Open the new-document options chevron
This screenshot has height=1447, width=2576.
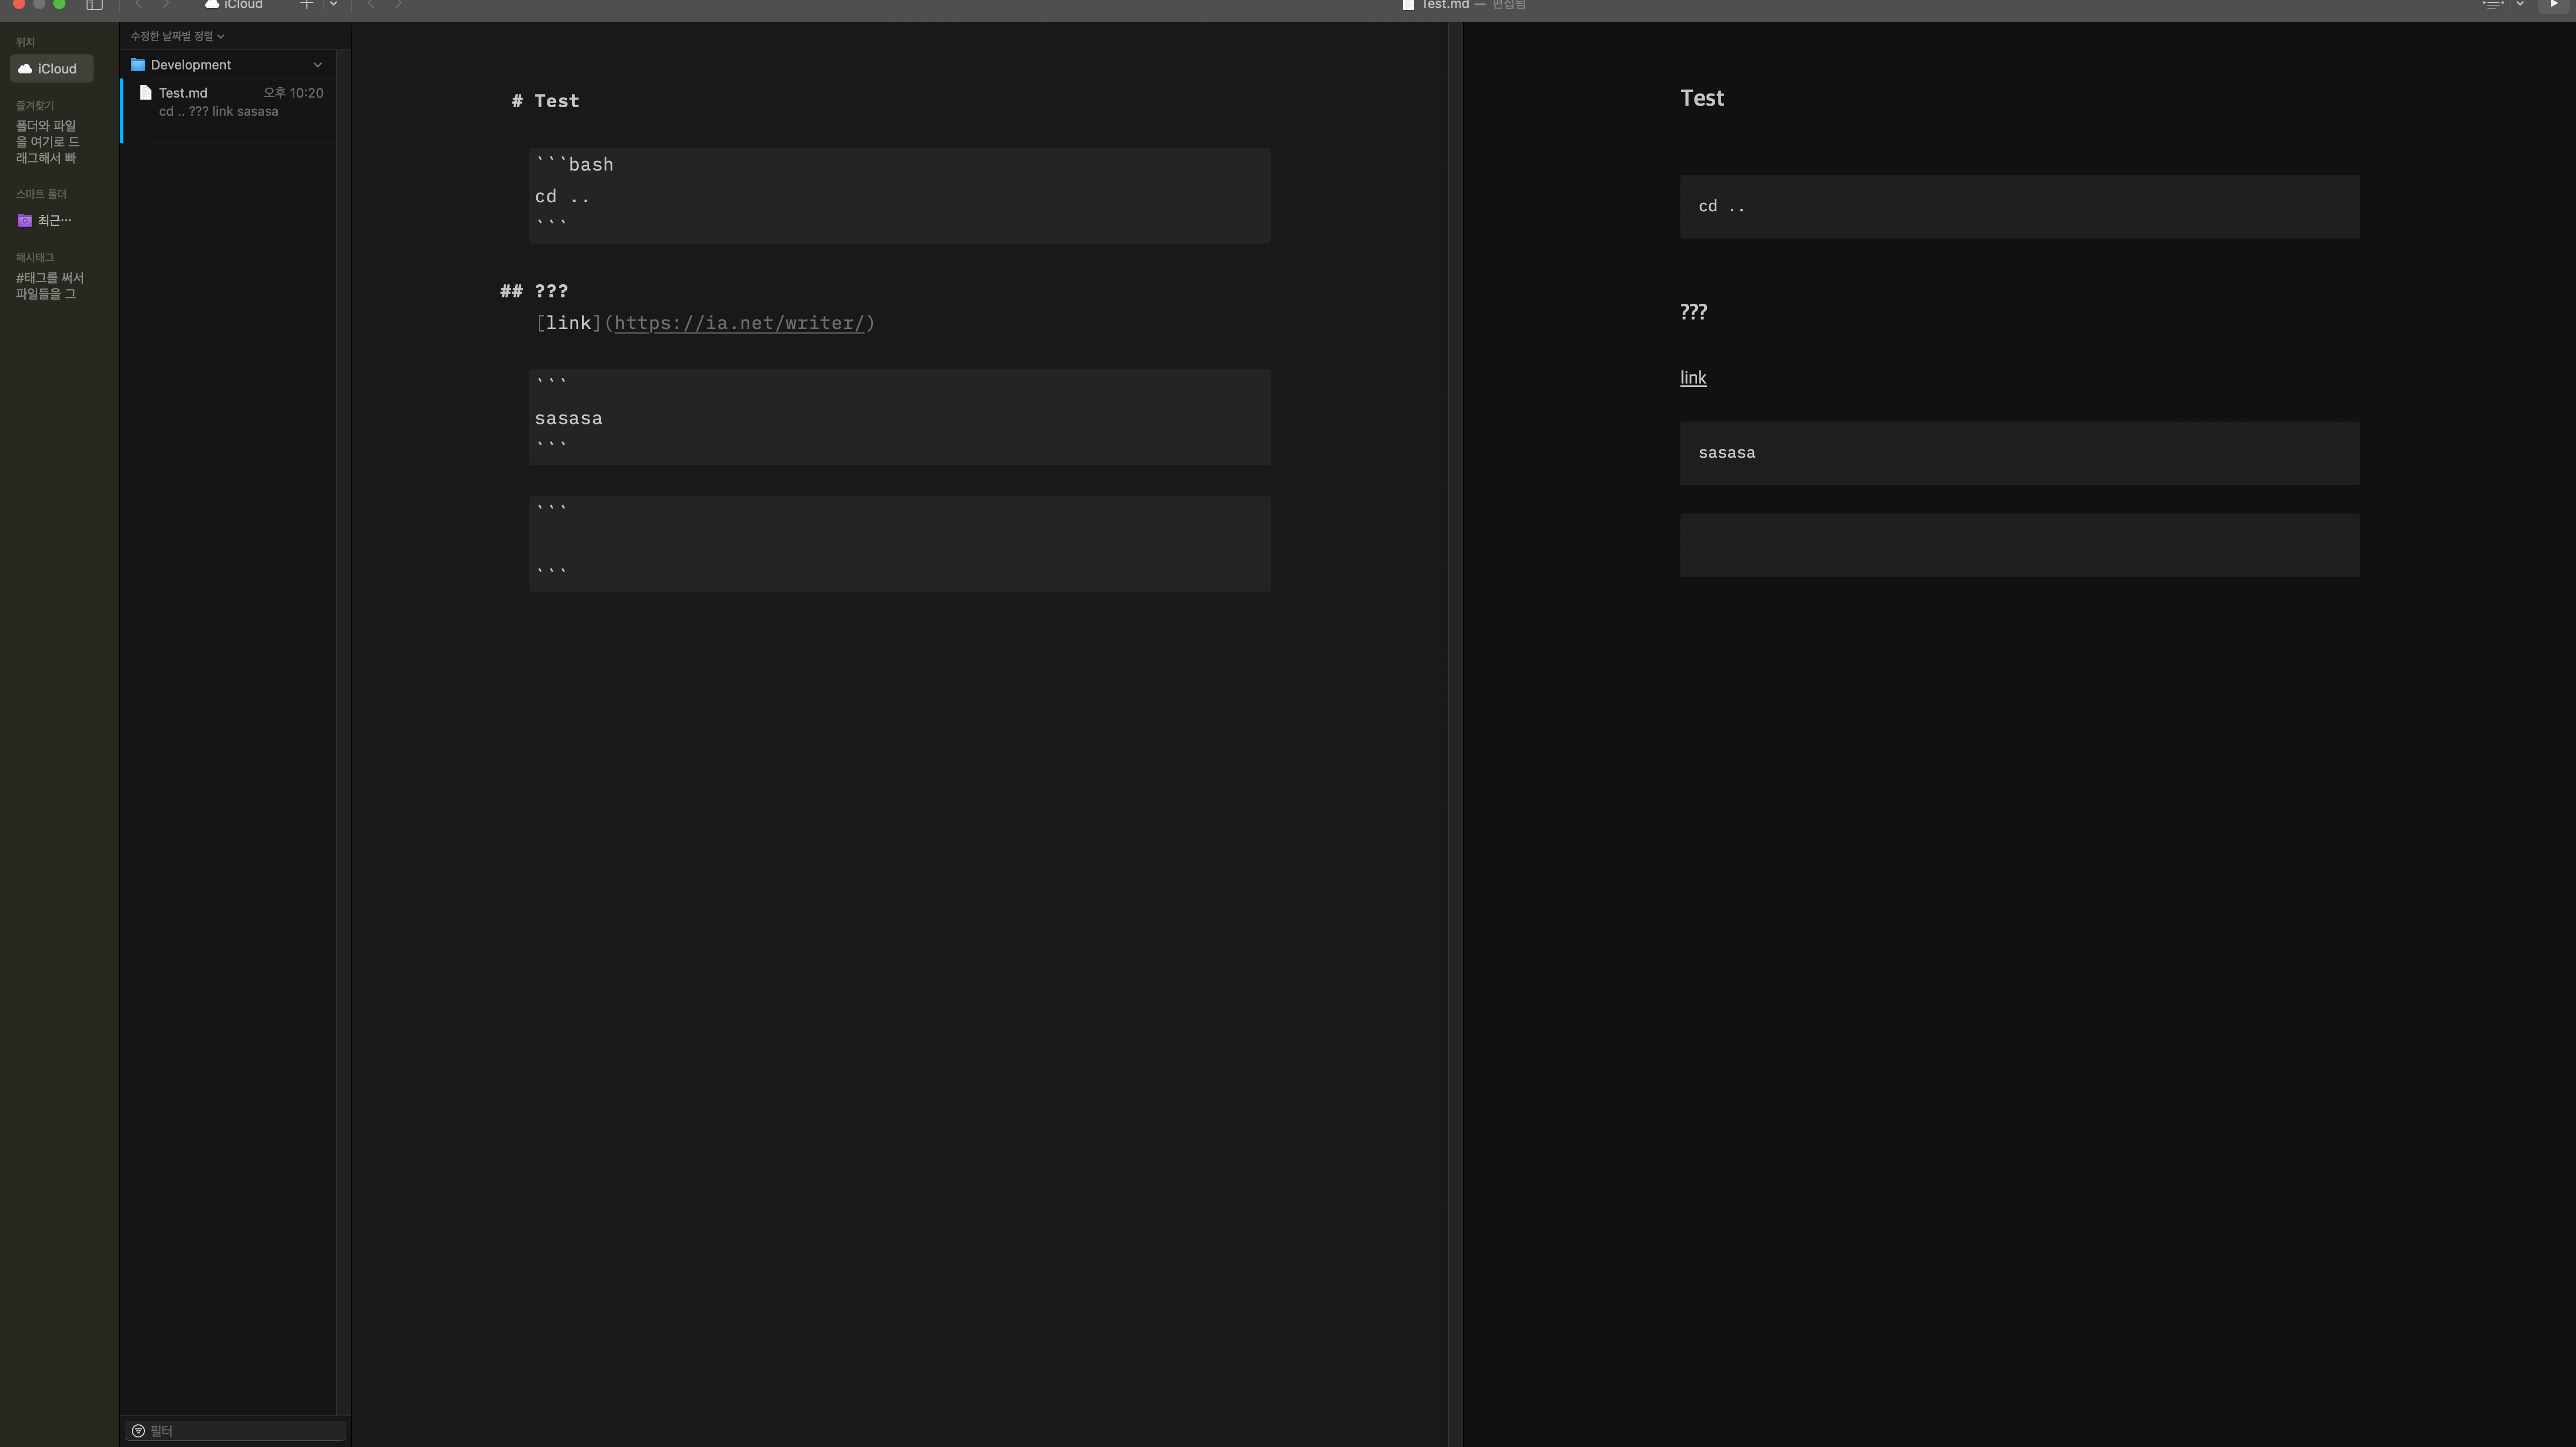coord(334,5)
